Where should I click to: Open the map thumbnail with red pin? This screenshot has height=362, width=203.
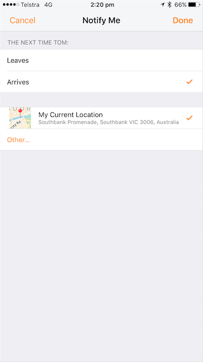(x=20, y=118)
